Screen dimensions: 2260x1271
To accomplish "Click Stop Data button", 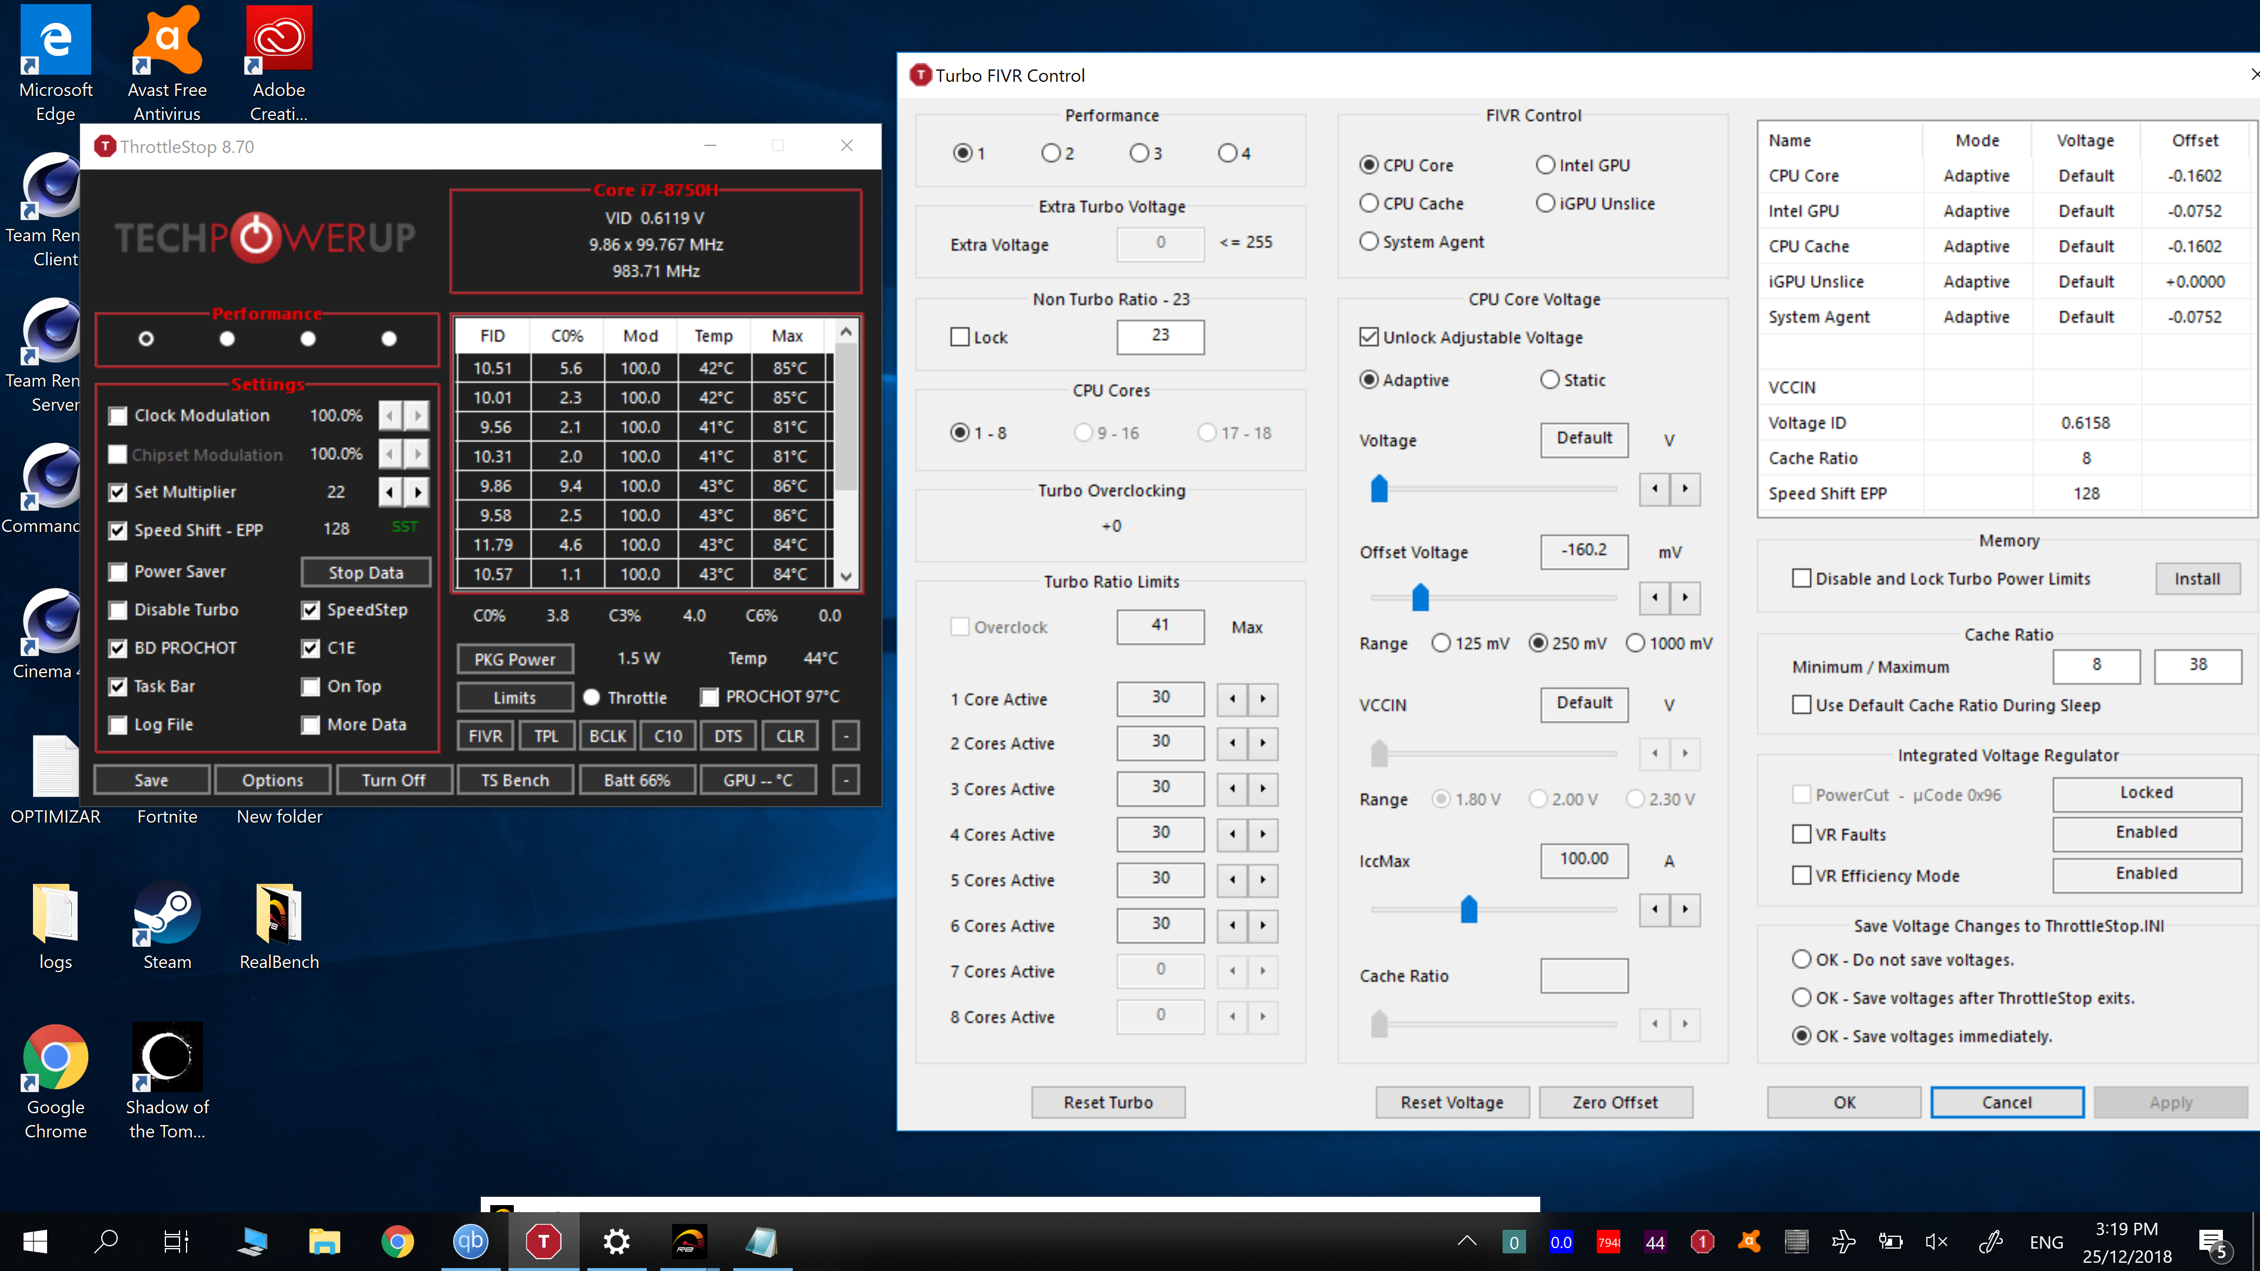I will [x=366, y=572].
